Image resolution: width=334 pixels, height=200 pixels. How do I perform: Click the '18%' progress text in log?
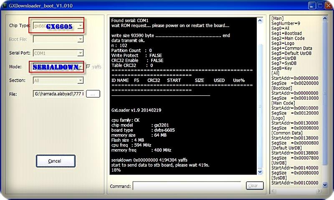coord(116,170)
